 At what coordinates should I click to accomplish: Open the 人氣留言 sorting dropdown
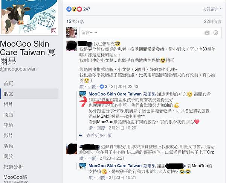tap(212, 9)
